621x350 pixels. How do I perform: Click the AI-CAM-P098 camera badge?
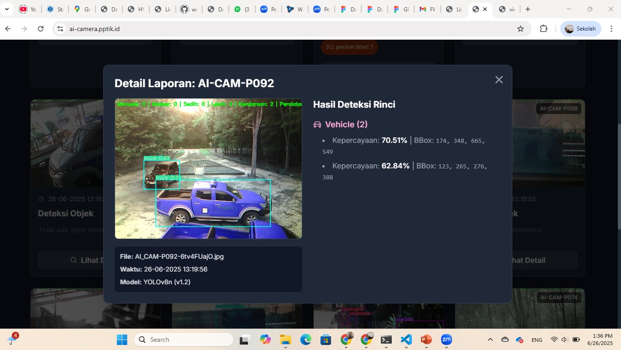558,109
